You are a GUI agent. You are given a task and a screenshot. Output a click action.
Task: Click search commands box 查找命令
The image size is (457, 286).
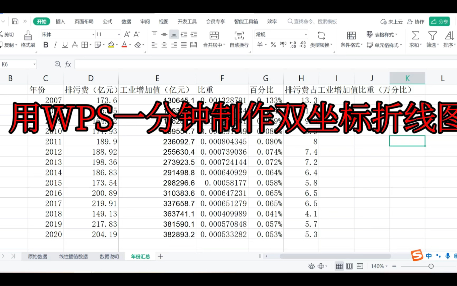(x=312, y=21)
